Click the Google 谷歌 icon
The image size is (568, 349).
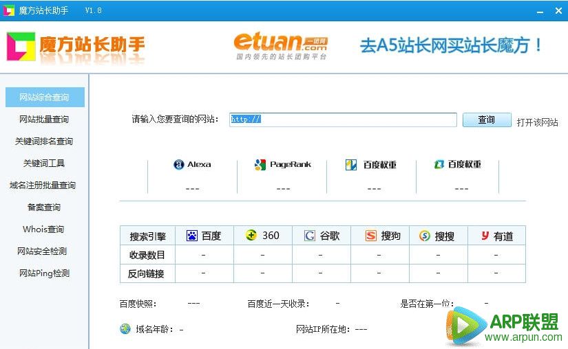(x=309, y=236)
